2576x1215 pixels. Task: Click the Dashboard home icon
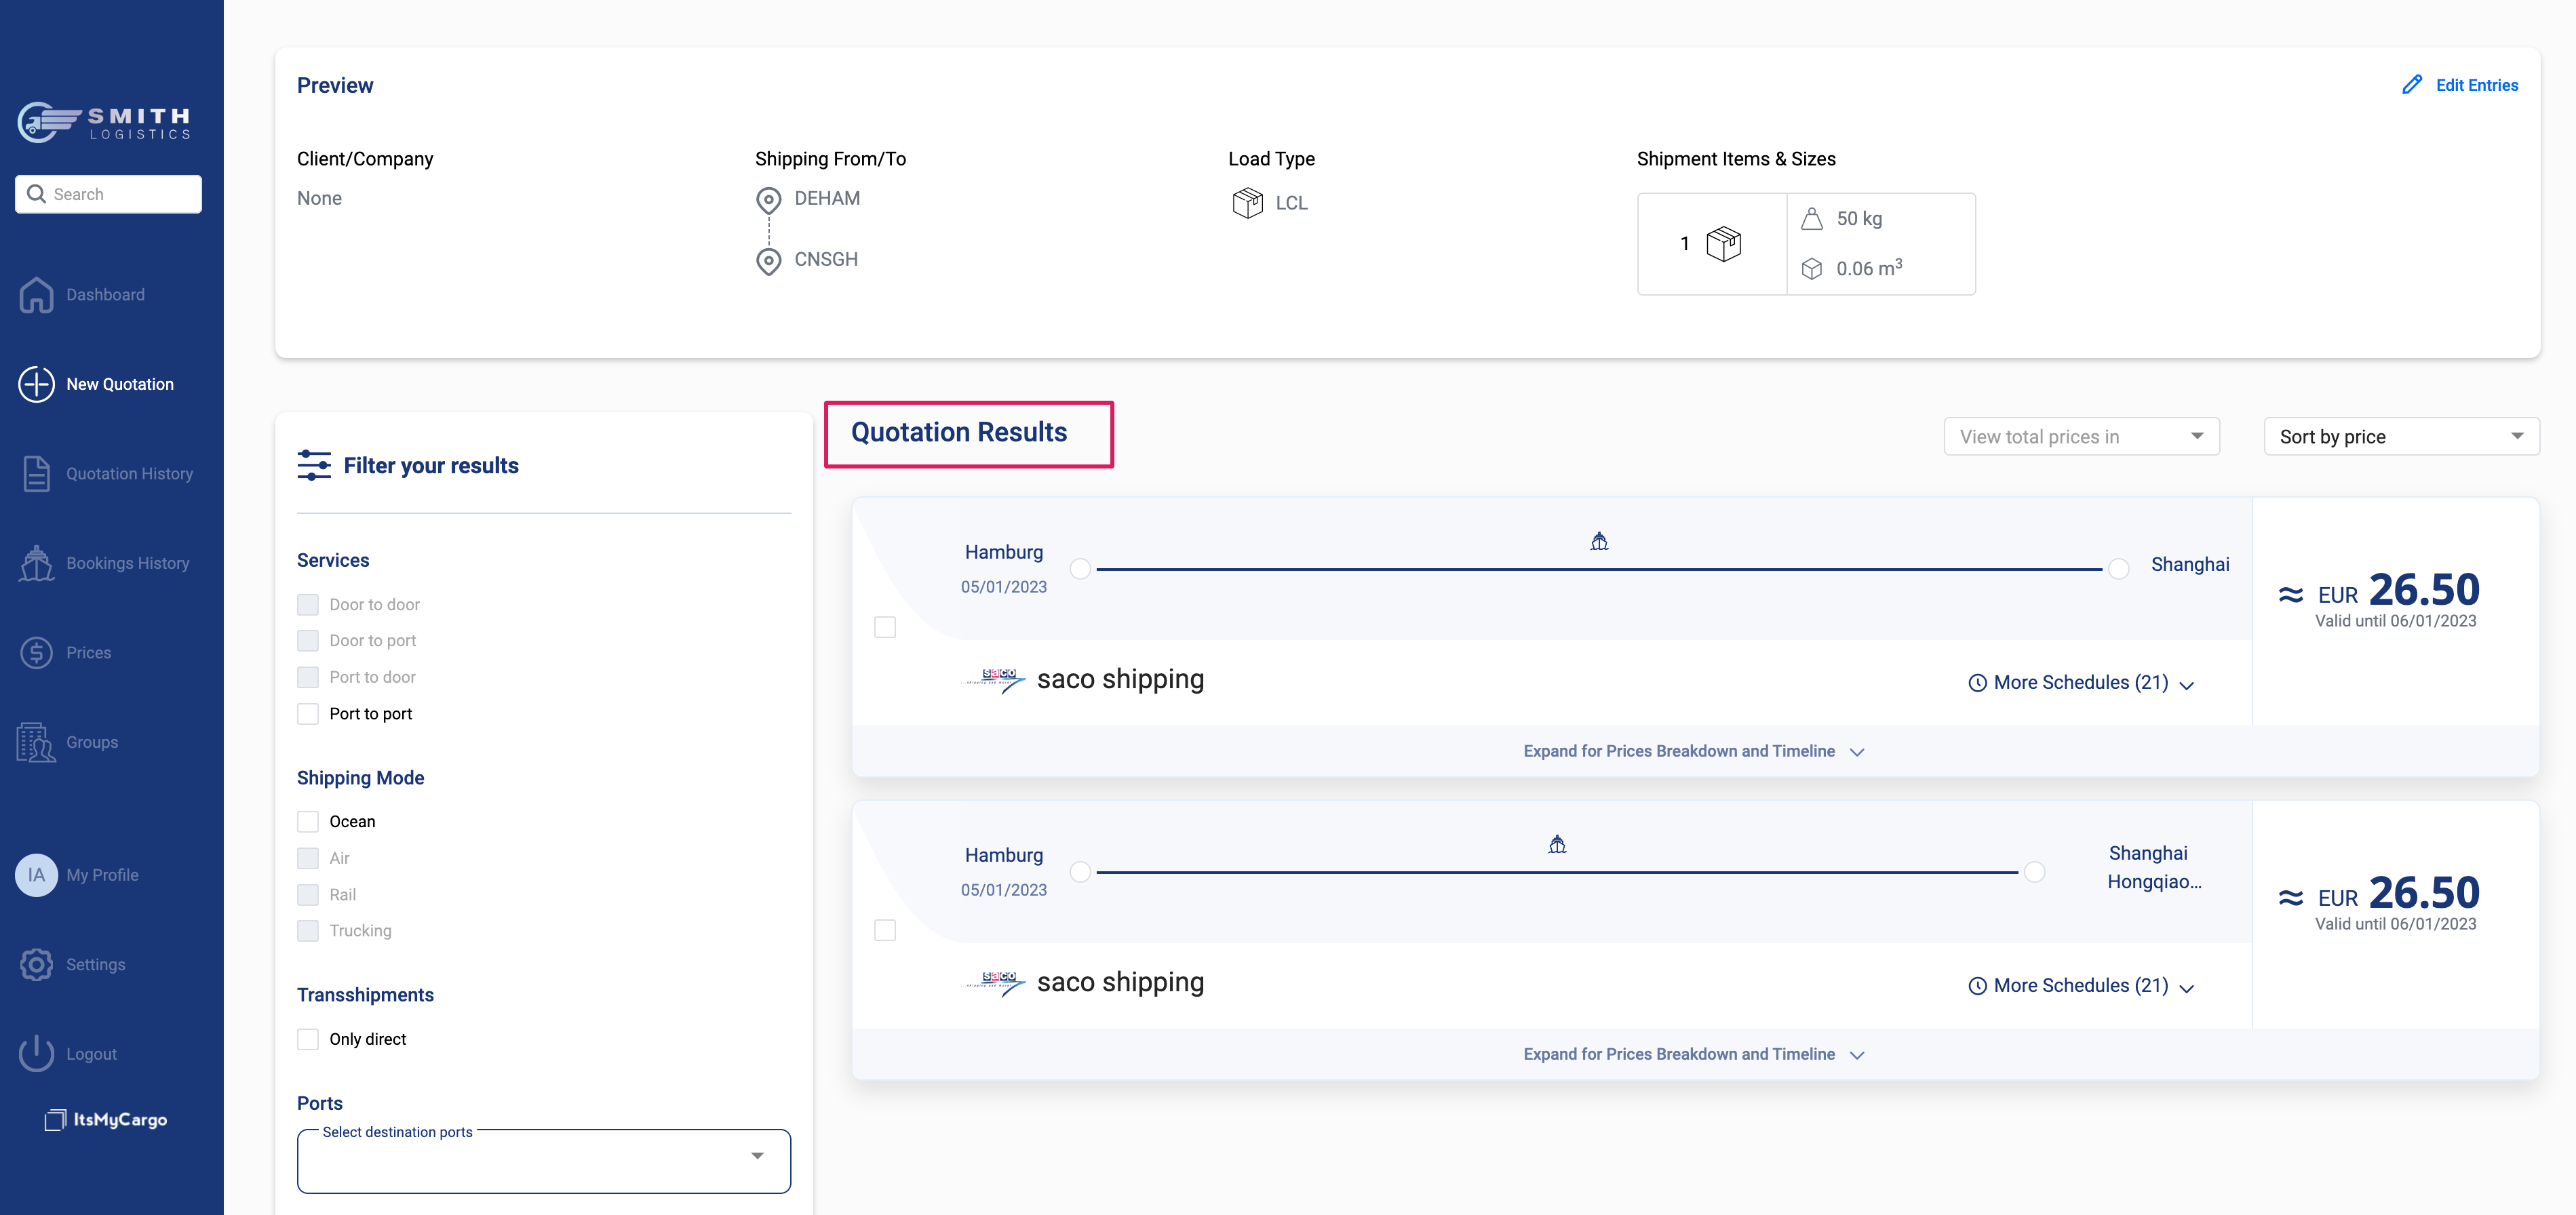click(37, 294)
